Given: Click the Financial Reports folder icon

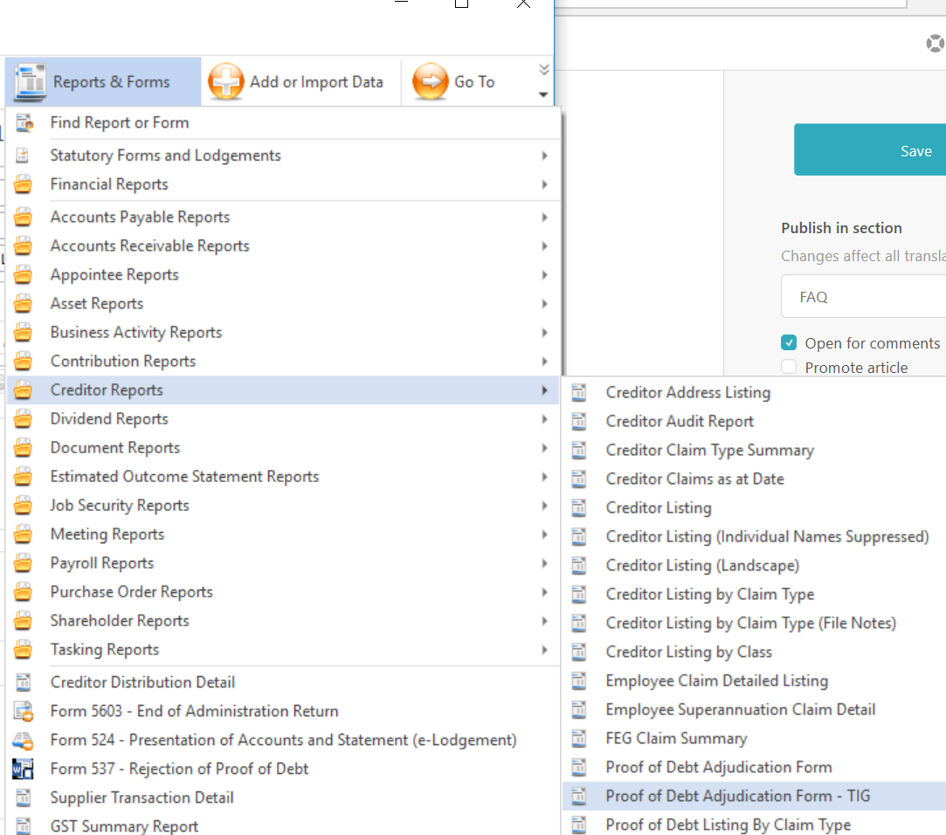Looking at the screenshot, I should tap(24, 184).
